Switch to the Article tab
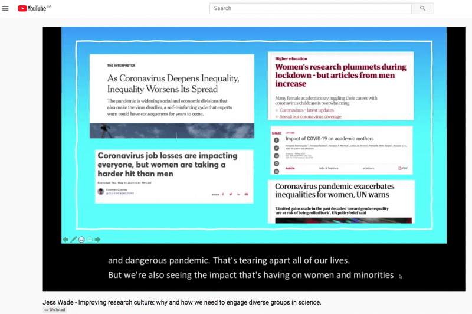Viewport: 472px width, 314px height. (x=290, y=168)
